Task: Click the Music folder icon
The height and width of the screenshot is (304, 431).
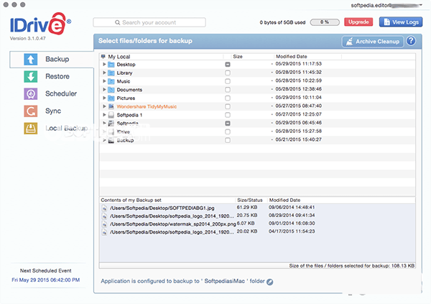Action: pyautogui.click(x=111, y=81)
